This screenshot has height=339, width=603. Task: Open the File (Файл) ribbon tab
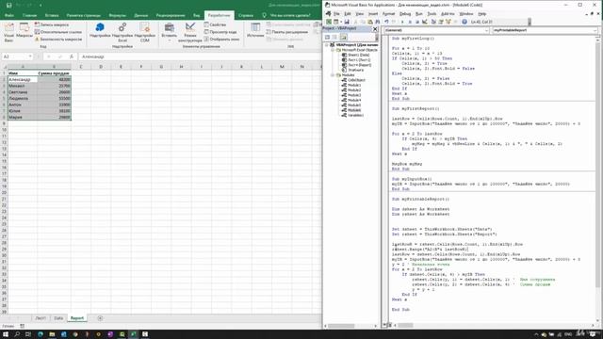coord(9,15)
